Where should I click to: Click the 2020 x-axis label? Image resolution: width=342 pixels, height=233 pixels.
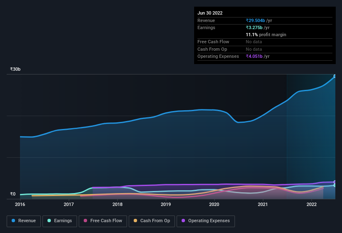point(214,204)
